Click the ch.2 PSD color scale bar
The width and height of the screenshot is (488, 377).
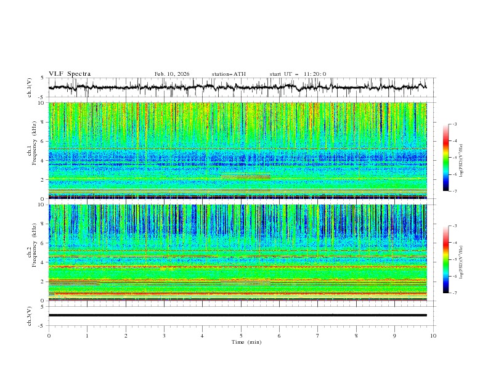445,259
